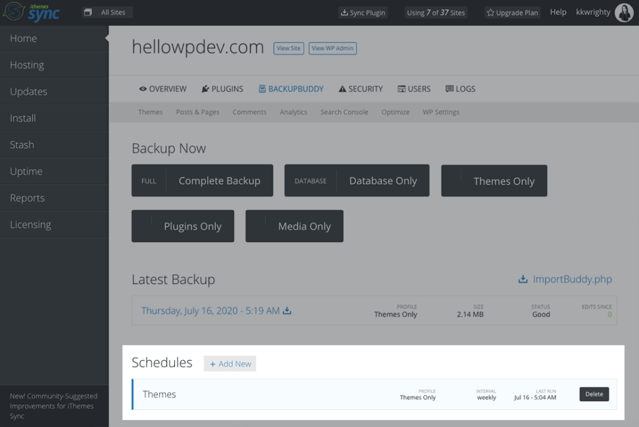Start a Complete Backup
This screenshot has height=427, width=639.
202,180
